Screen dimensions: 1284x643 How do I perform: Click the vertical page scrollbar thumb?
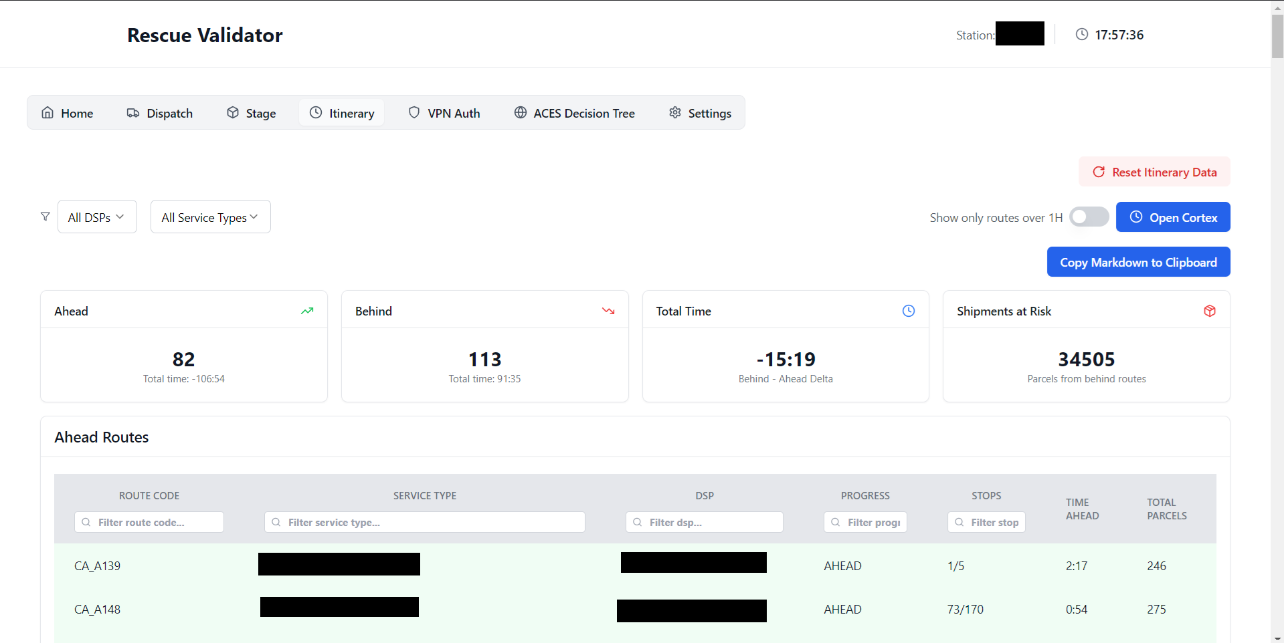click(x=1277, y=37)
